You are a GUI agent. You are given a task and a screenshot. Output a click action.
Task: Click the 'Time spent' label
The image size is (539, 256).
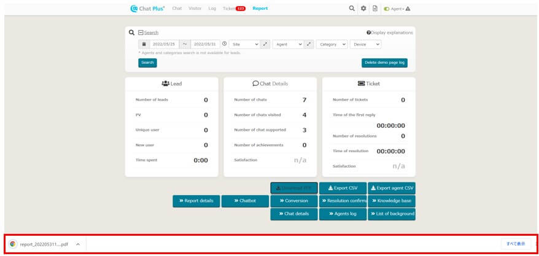[147, 160]
